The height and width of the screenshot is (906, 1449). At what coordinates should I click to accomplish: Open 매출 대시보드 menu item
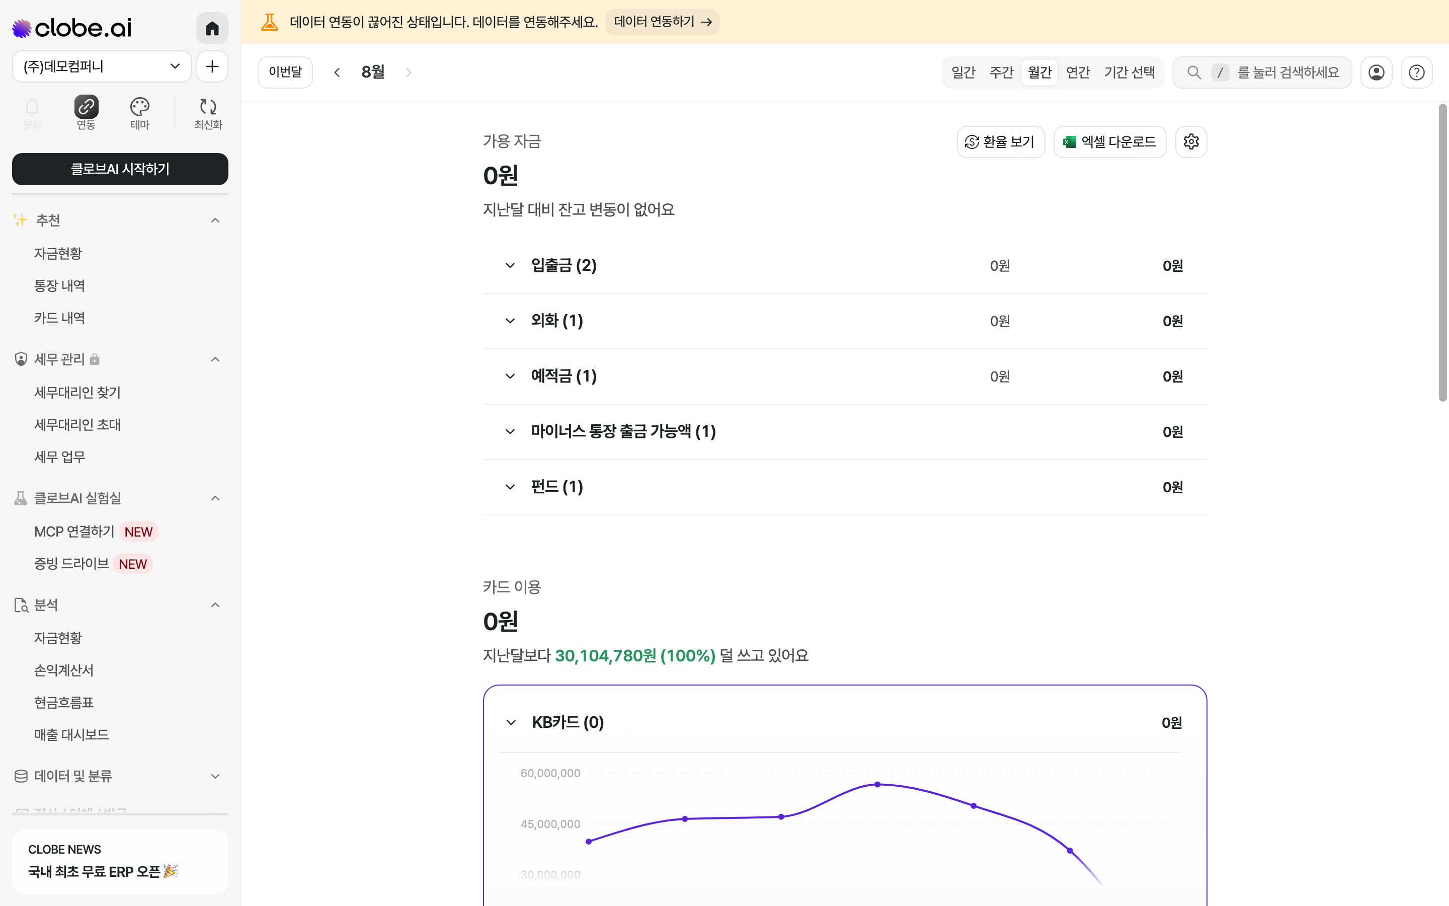(71, 735)
